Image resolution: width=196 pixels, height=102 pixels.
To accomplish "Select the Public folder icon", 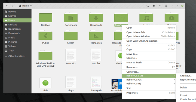I will (x=45, y=35).
